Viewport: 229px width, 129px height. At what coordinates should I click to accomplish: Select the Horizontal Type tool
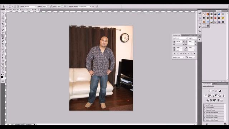coord(3,55)
